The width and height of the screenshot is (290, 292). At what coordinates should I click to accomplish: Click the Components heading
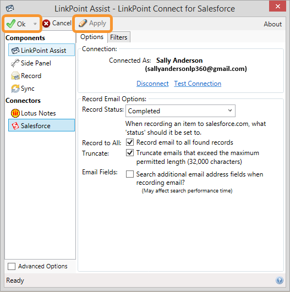25,38
